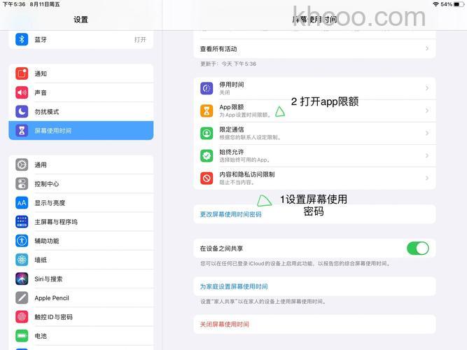Select 主屏幕与程序坞 in the sidebar
Screen dimensions: 467x350
81,222
